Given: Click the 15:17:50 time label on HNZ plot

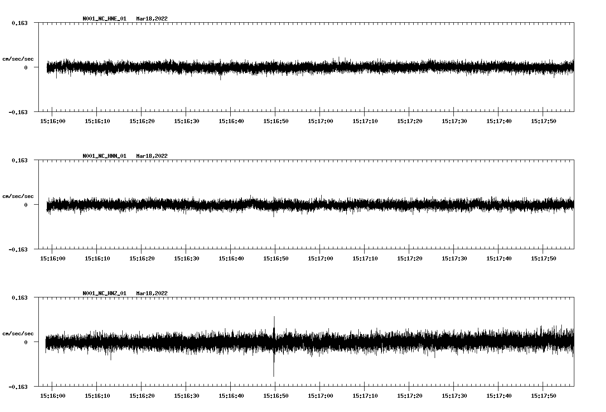Looking at the screenshot, I should pos(544,396).
